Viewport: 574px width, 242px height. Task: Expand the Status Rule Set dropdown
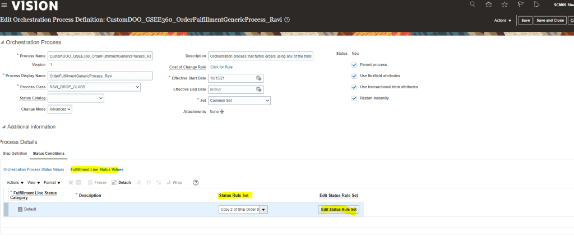click(263, 210)
